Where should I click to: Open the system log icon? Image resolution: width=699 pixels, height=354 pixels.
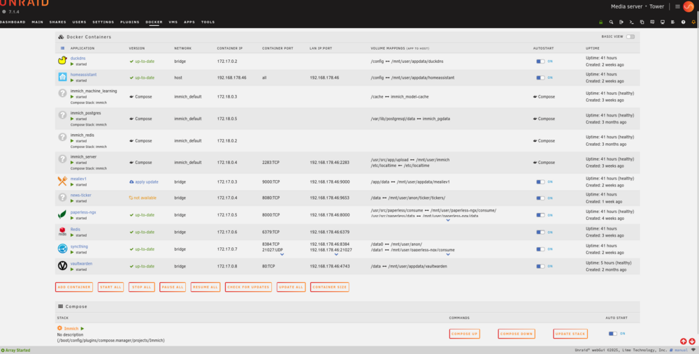point(672,22)
